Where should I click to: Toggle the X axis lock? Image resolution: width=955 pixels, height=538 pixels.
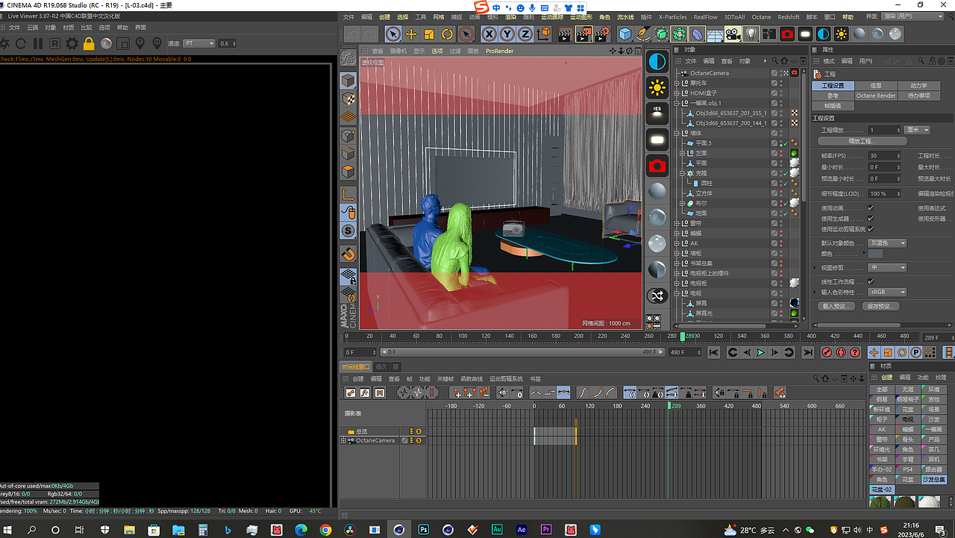pyautogui.click(x=489, y=34)
